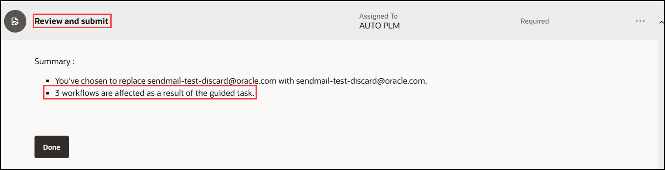Open the three-dot more actions menu
Image resolution: width=665 pixels, height=170 pixels.
640,21
